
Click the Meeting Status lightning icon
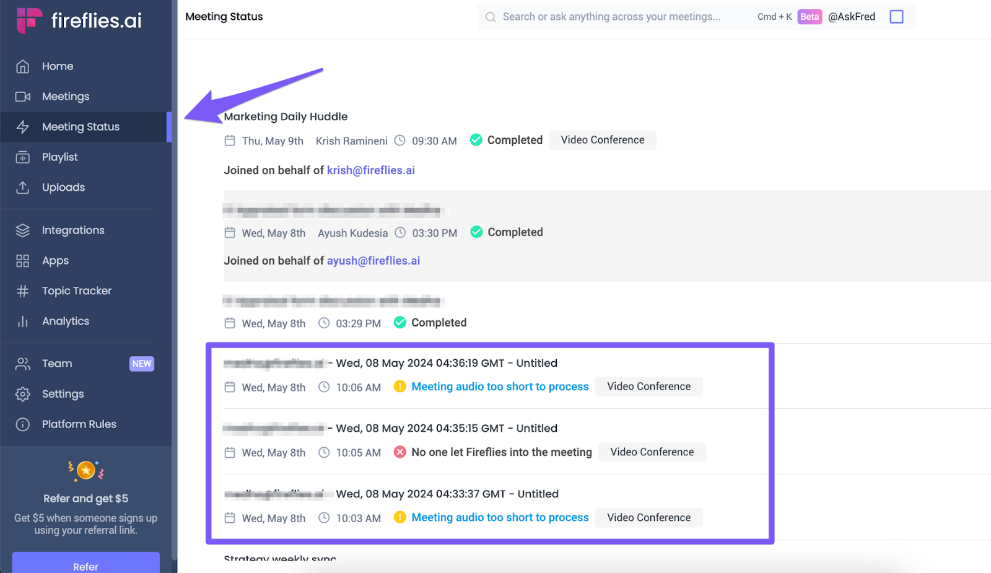(x=23, y=127)
